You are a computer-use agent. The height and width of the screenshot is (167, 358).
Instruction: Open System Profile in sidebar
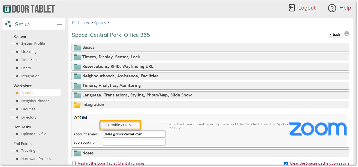pyautogui.click(x=33, y=43)
